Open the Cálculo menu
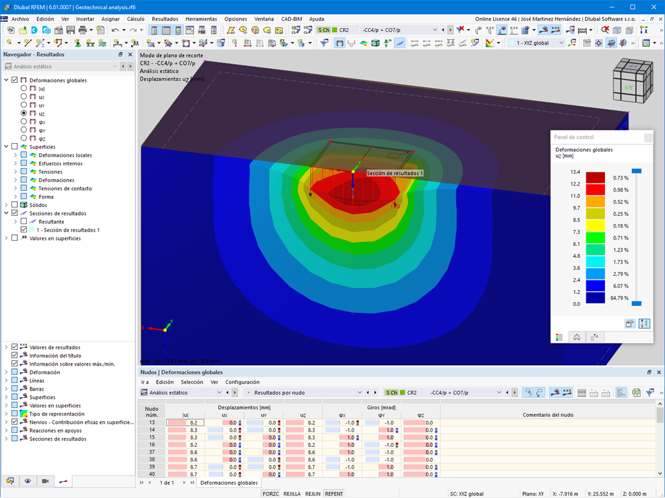The height and width of the screenshot is (498, 665). click(x=136, y=19)
